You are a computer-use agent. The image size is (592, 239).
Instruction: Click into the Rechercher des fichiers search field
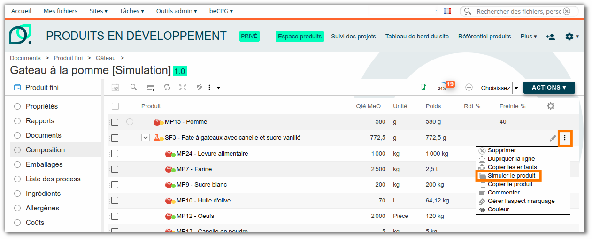[x=519, y=11]
